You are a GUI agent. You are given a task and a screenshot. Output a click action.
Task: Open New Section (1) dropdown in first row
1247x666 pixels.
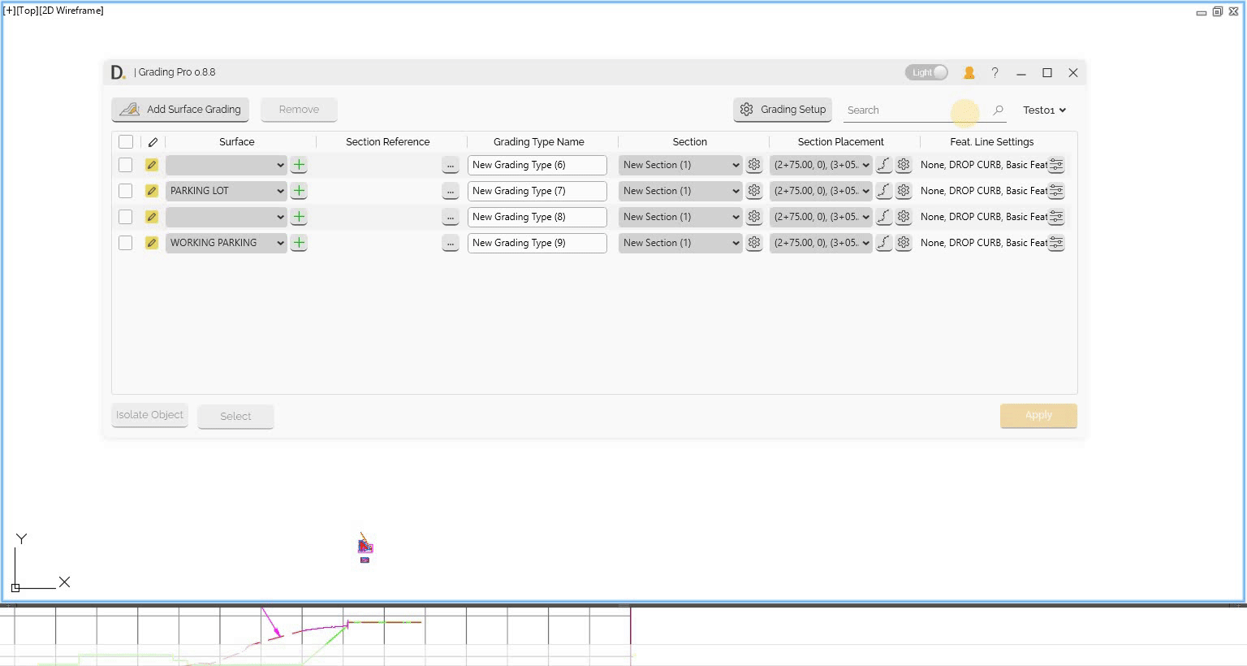click(x=680, y=165)
